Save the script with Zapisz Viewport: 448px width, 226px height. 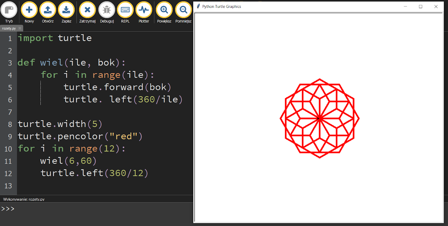66,12
